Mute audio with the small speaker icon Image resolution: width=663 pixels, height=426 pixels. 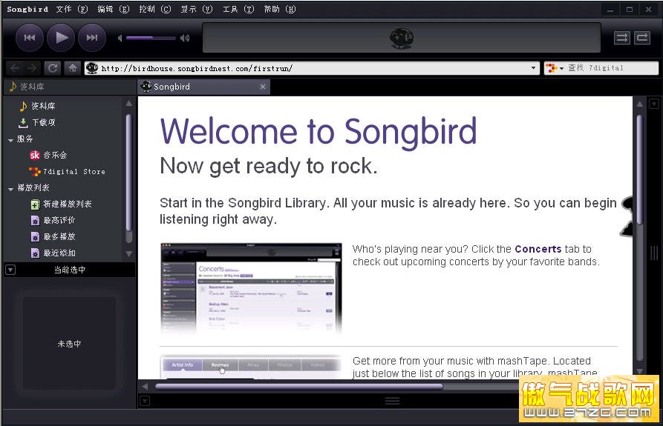[x=120, y=38]
